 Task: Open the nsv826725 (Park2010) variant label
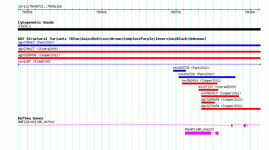tap(191, 68)
